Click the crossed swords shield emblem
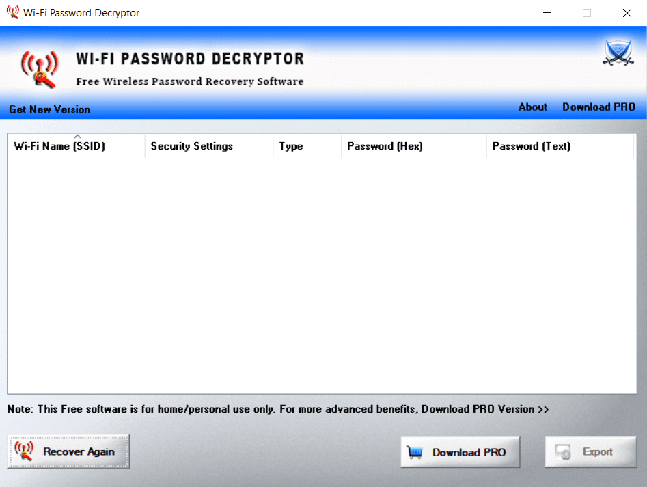The image size is (647, 487). coord(618,54)
